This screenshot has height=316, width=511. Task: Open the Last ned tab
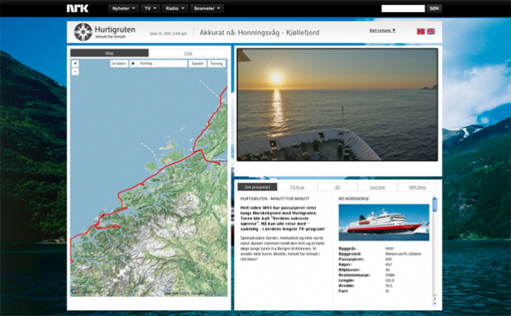377,187
